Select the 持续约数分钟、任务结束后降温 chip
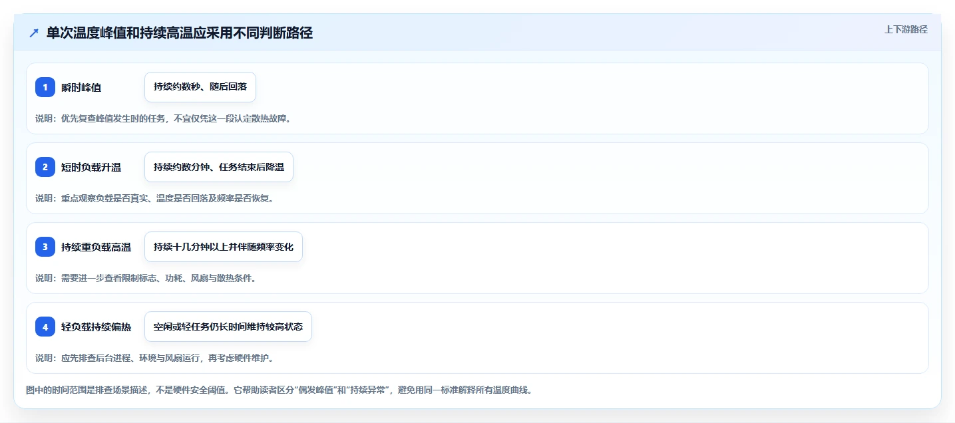This screenshot has width=955, height=423. (219, 167)
